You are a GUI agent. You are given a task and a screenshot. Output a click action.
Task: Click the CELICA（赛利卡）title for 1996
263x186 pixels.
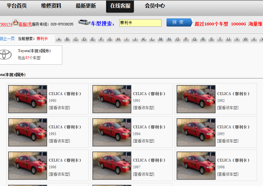[65, 160]
